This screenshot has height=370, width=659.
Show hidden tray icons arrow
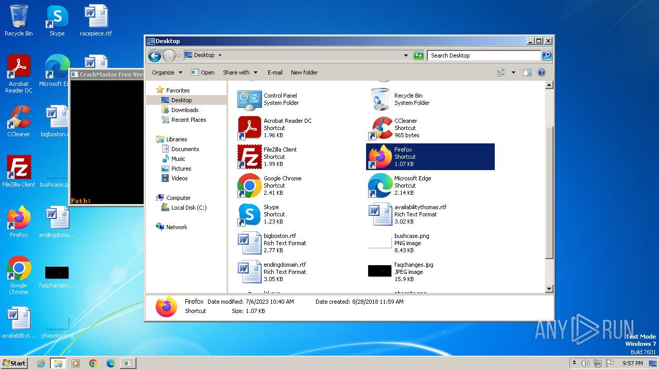click(574, 363)
